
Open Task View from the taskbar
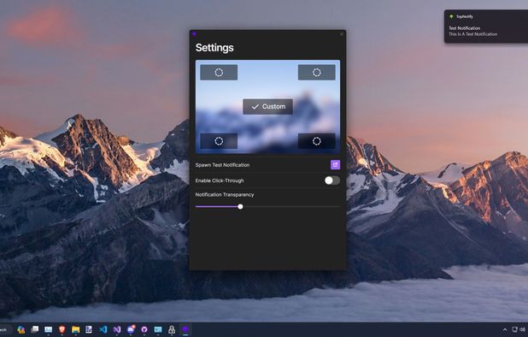35,329
